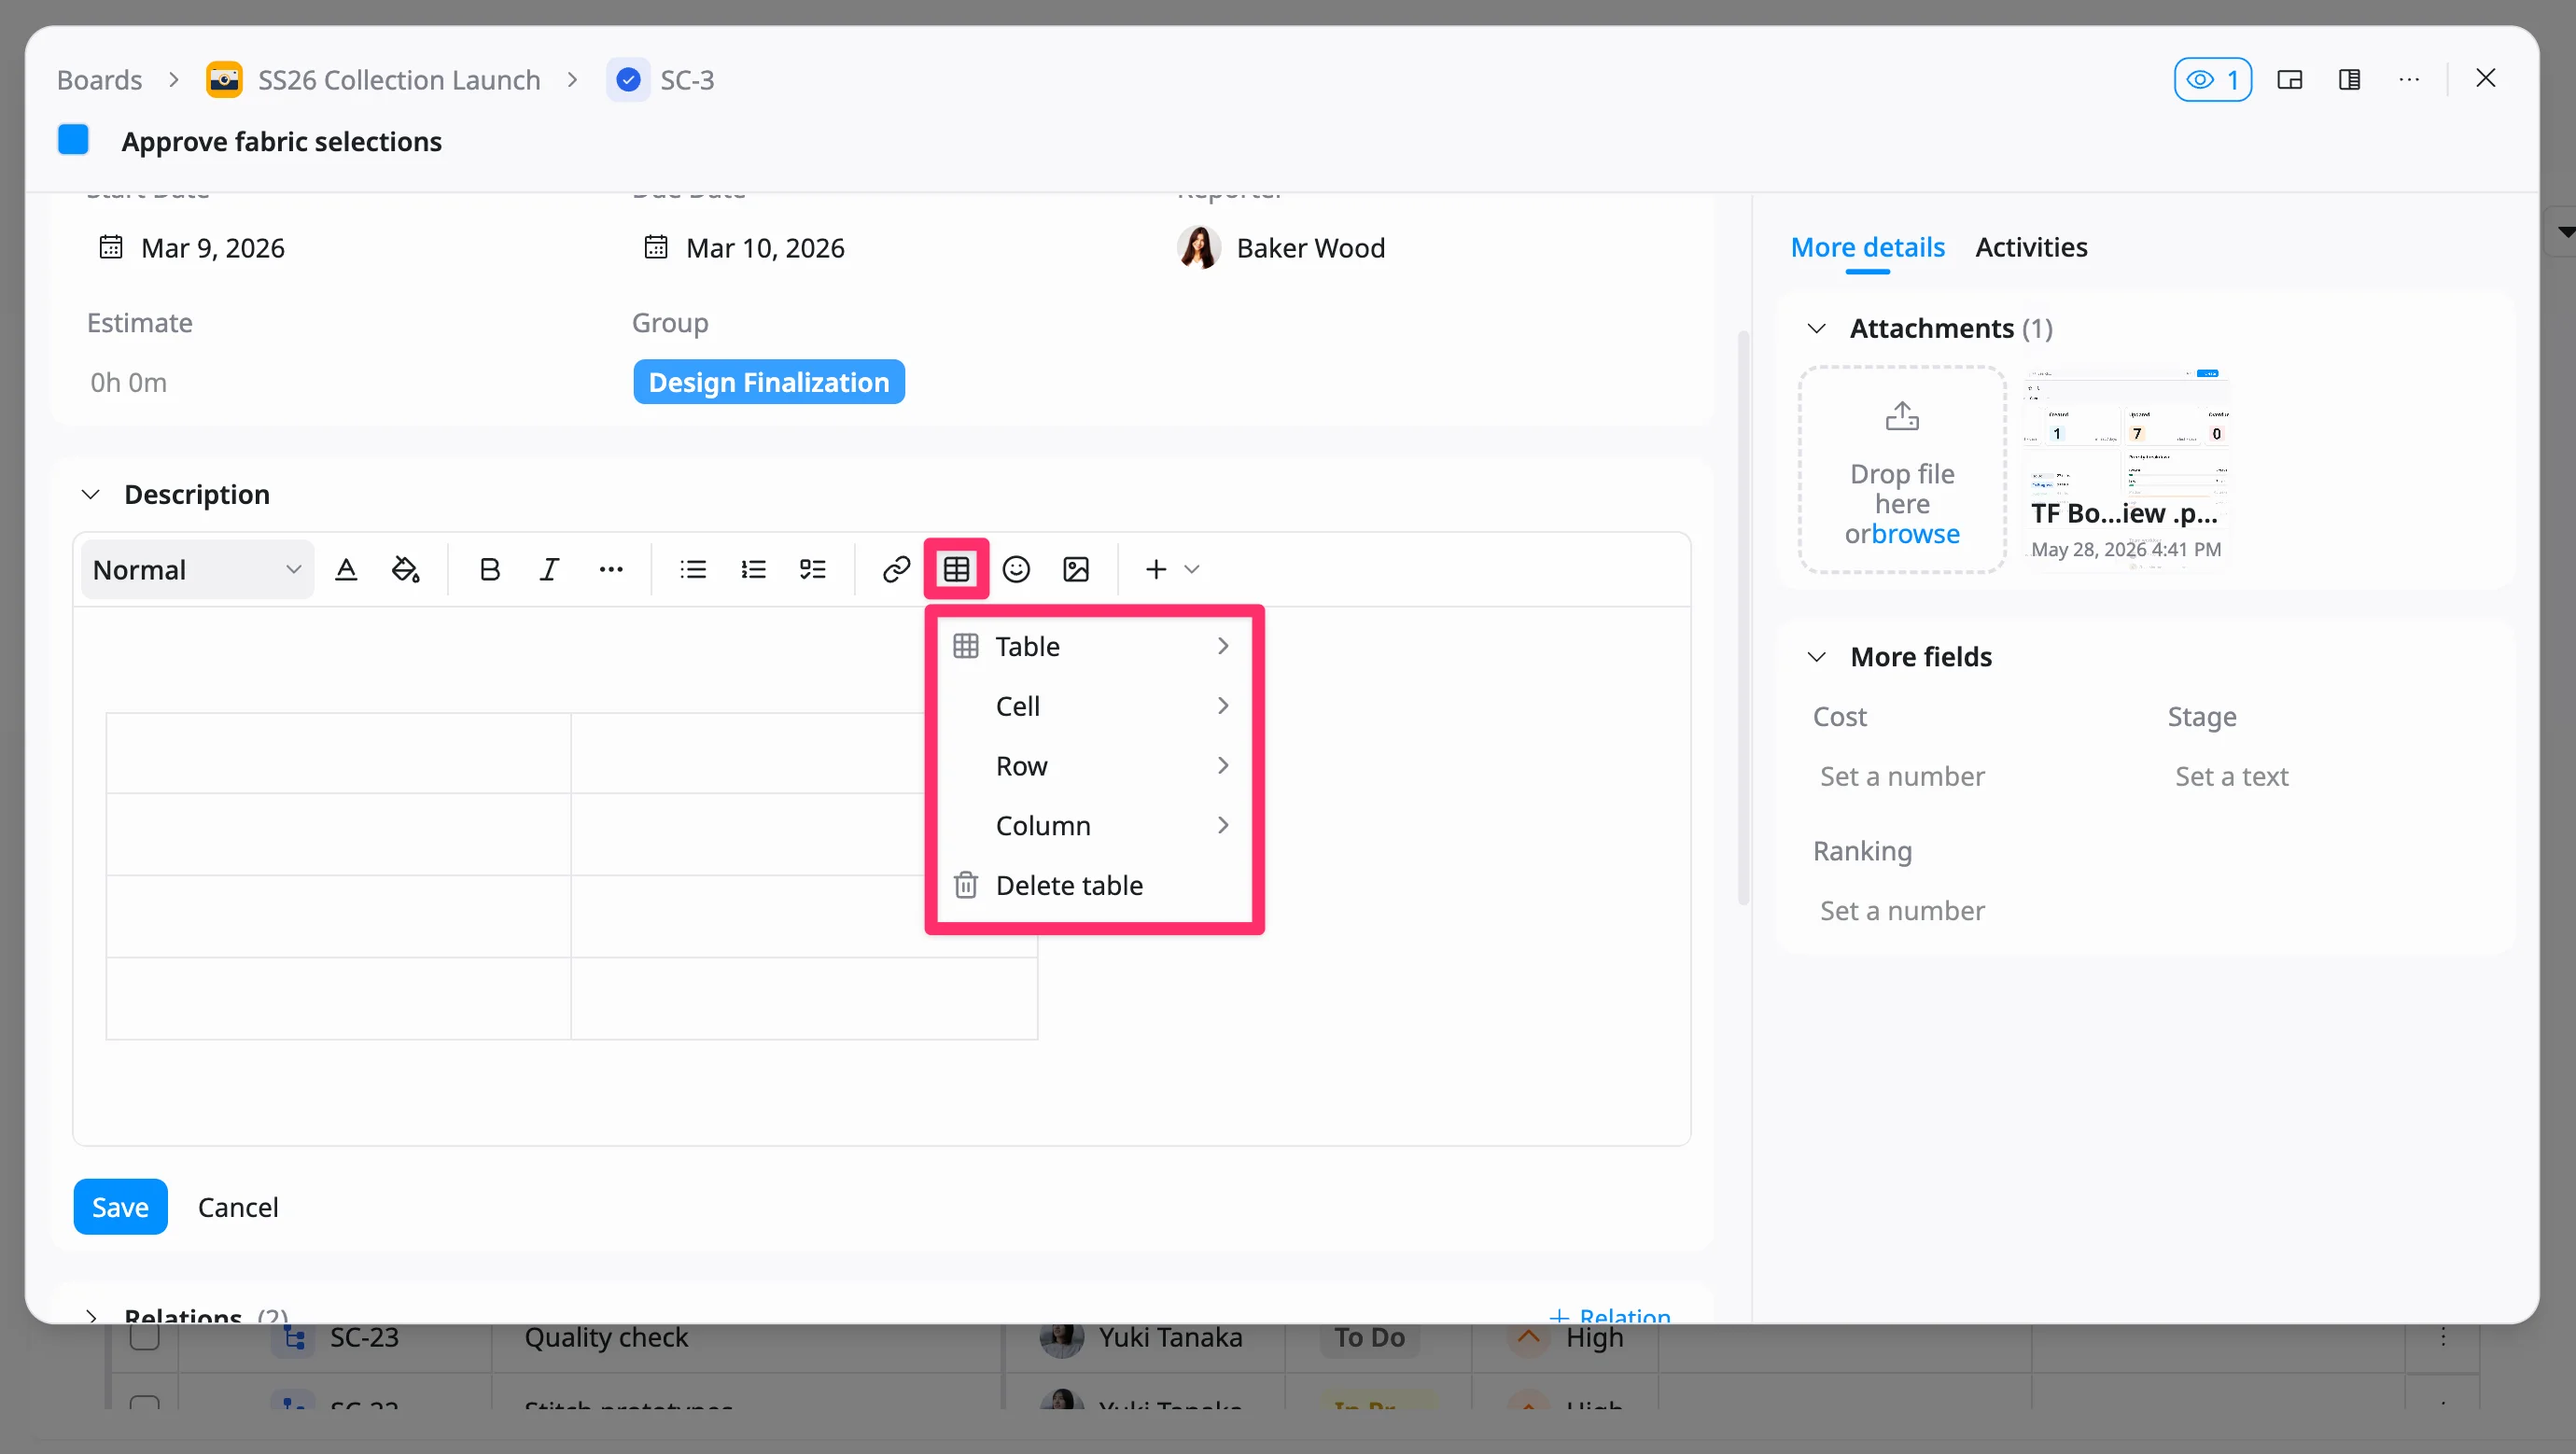The height and width of the screenshot is (1454, 2576).
Task: Toggle bold formatting
Action: point(489,570)
